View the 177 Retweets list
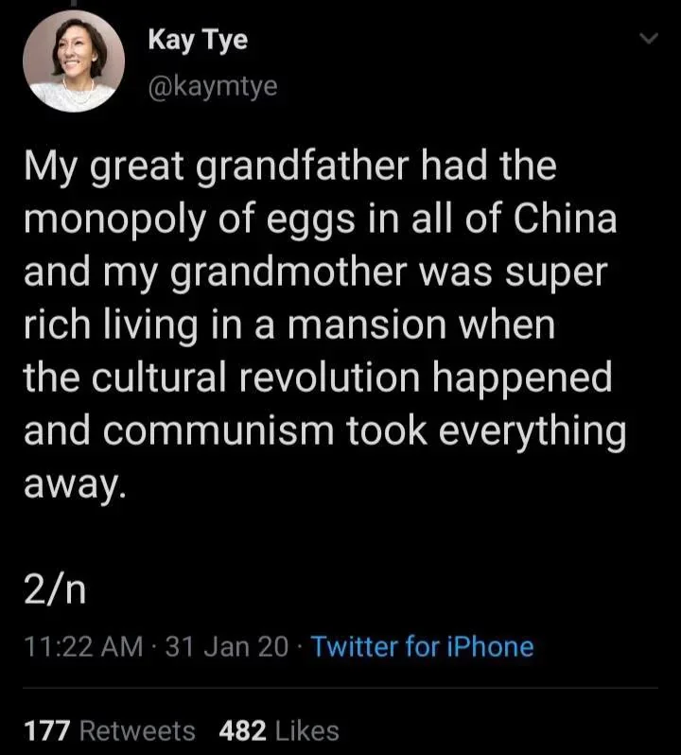The width and height of the screenshot is (681, 755). [110, 730]
